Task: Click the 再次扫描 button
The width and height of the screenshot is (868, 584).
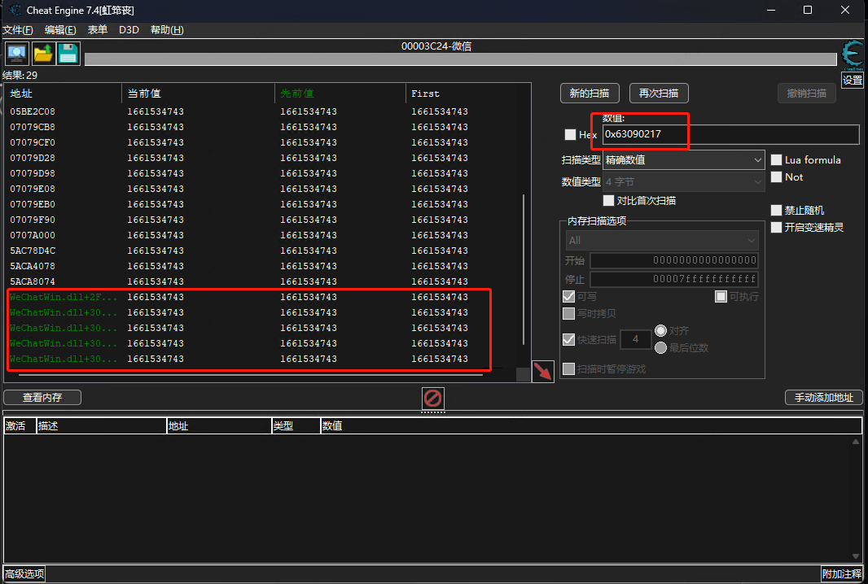Action: [x=659, y=93]
